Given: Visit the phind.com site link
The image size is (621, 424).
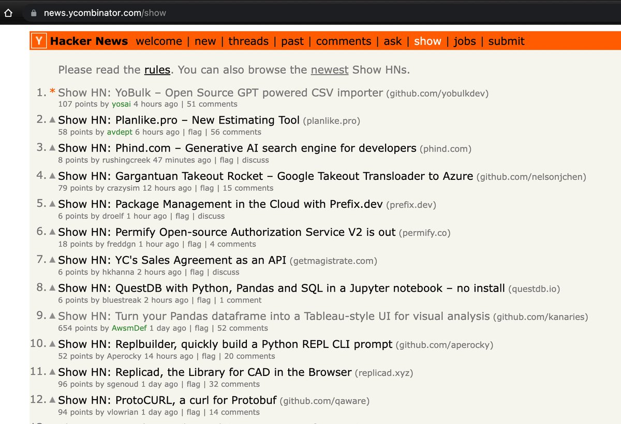Looking at the screenshot, I should (446, 149).
